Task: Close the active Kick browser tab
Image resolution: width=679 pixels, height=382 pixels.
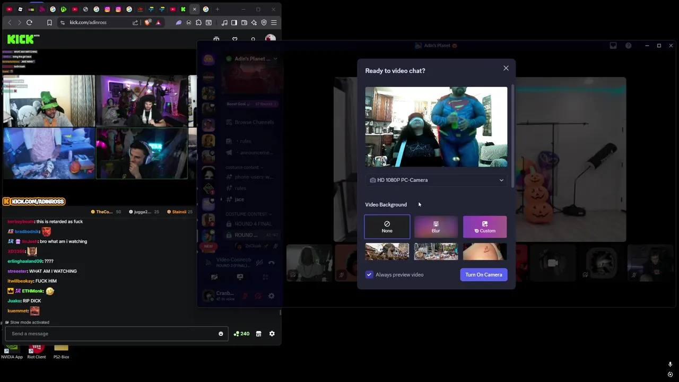Action: [x=194, y=9]
